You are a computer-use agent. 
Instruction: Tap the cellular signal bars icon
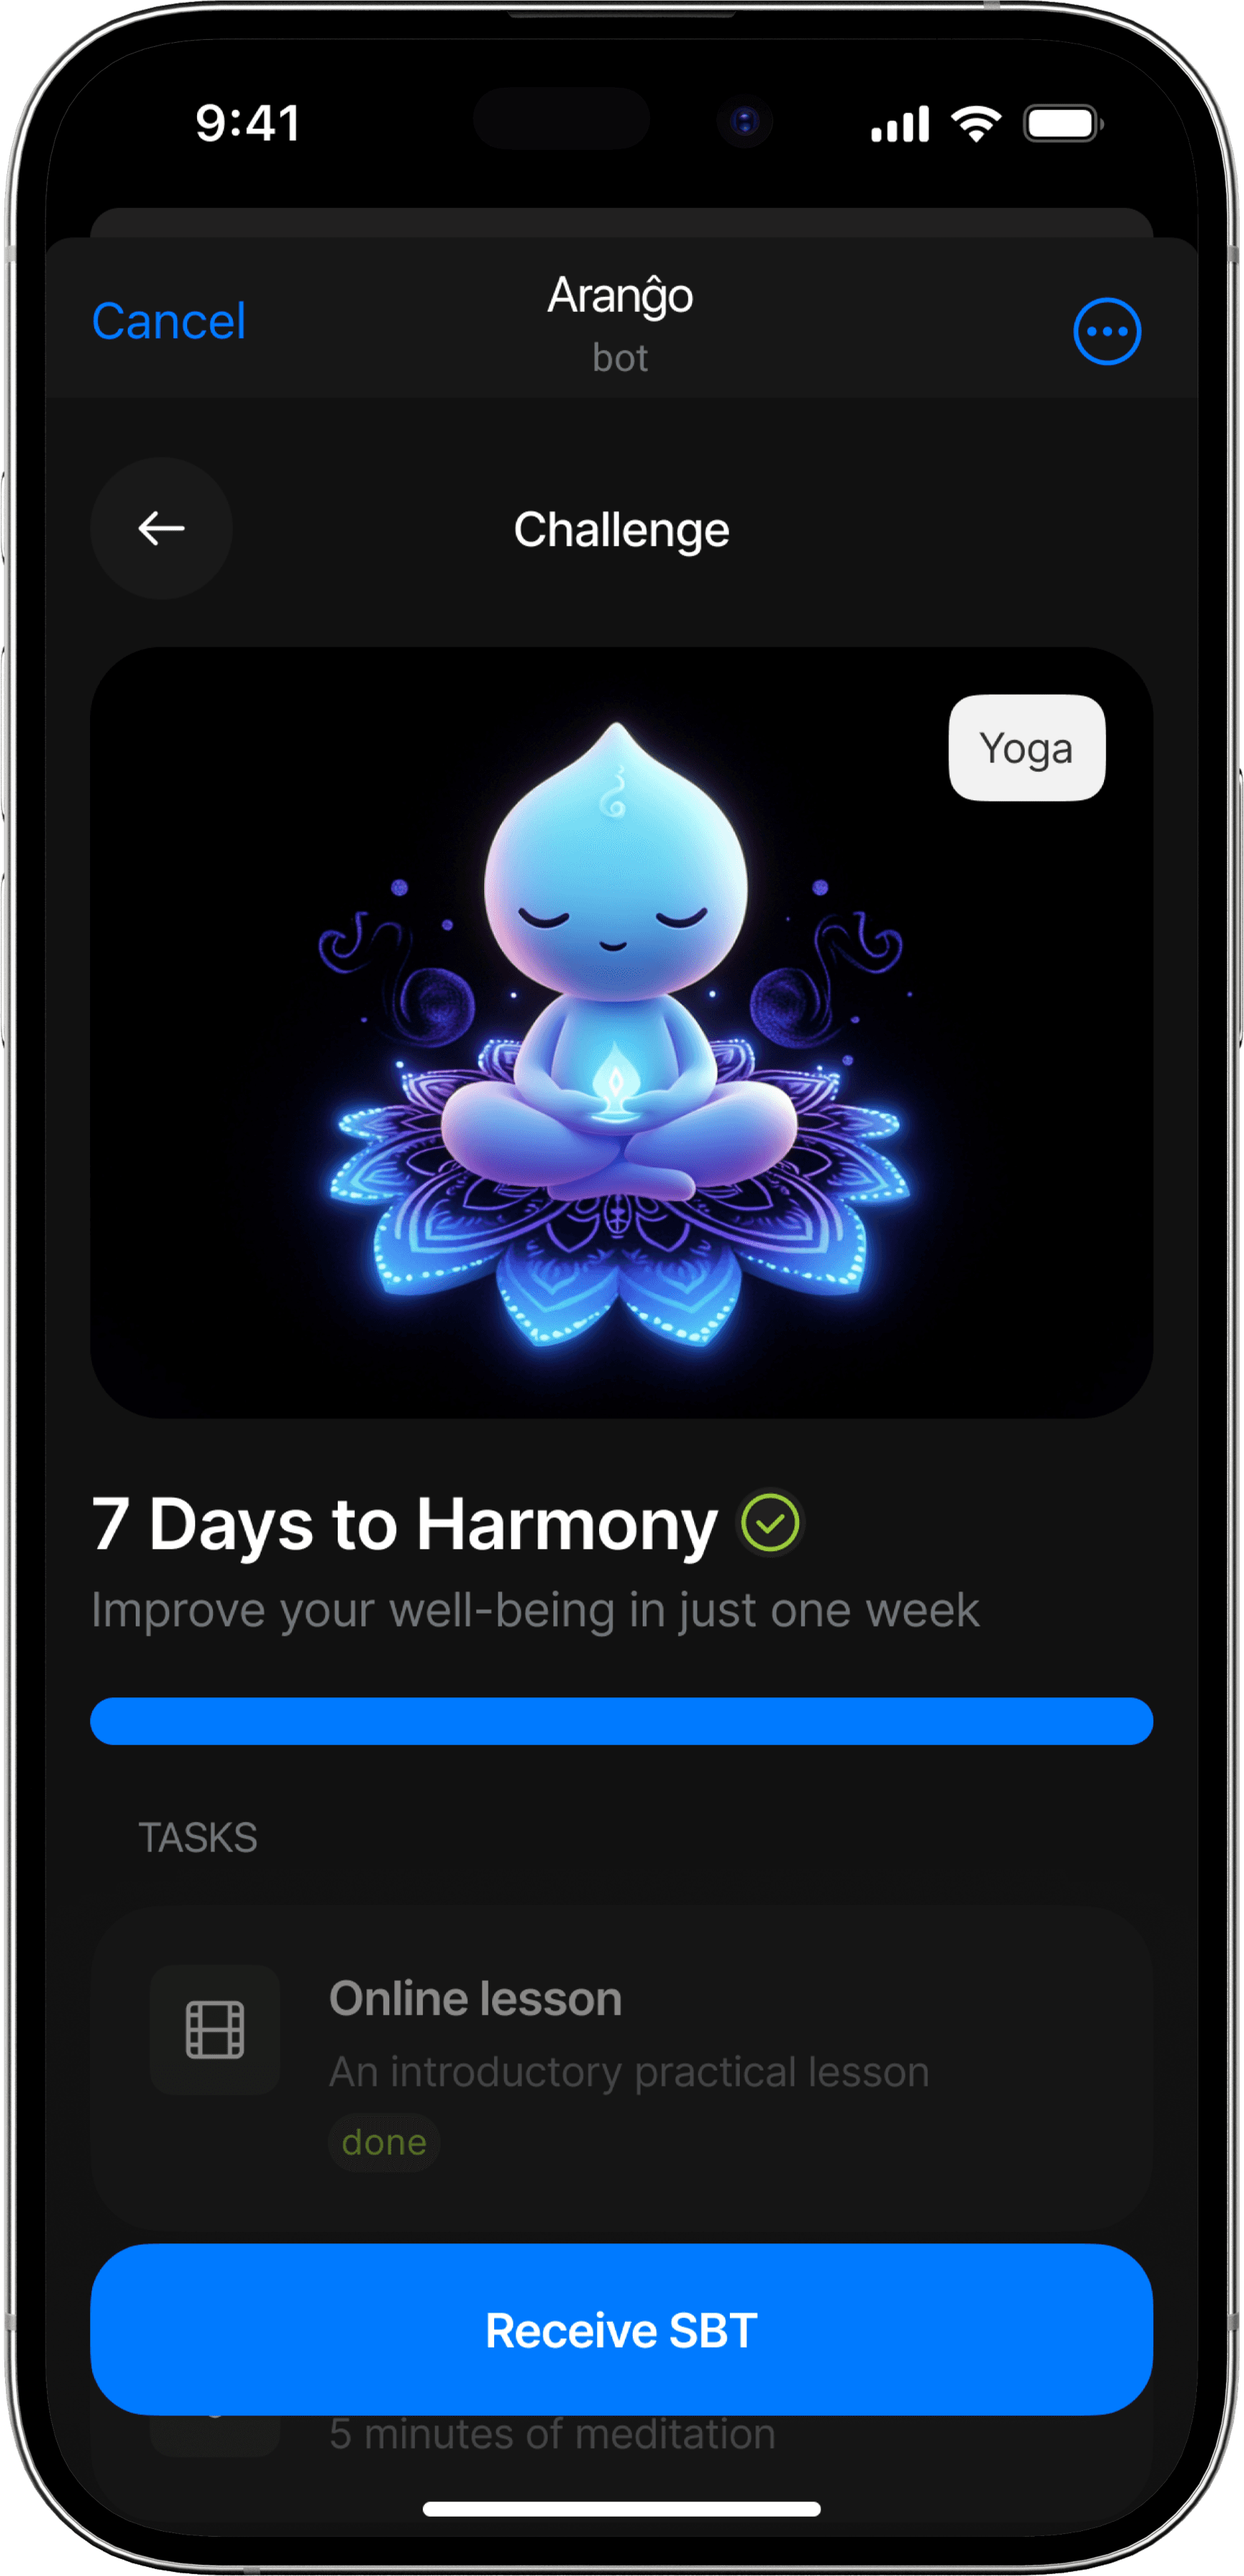pos(900,124)
